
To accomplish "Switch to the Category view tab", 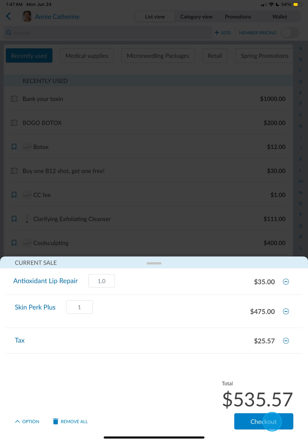I will click(196, 17).
